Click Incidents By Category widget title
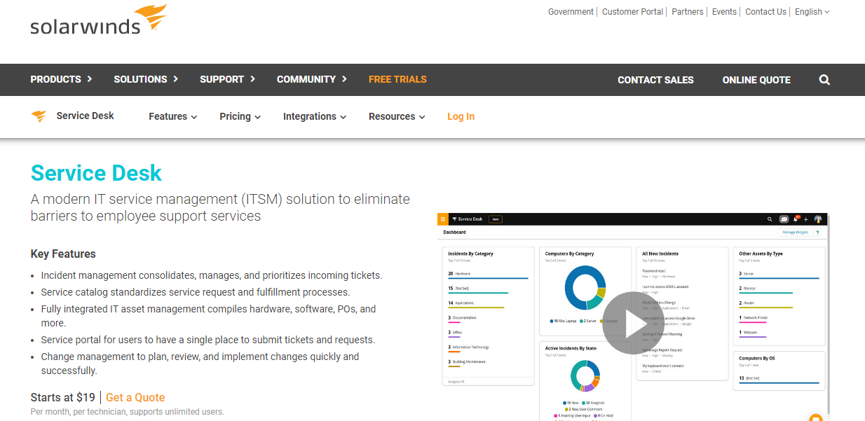 coord(470,254)
